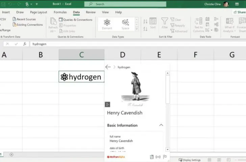
Task: Open Edit Links
Action: (67, 31)
